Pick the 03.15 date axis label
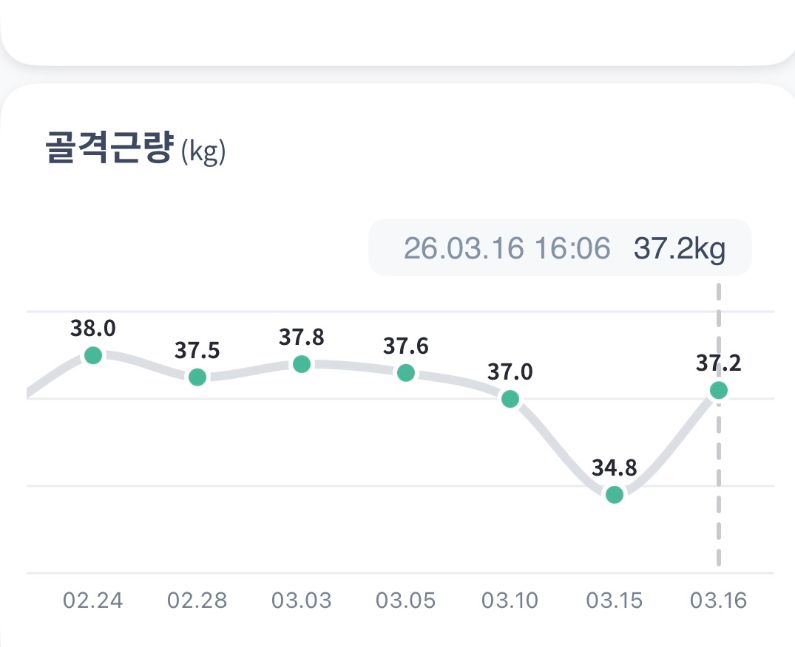 (615, 600)
